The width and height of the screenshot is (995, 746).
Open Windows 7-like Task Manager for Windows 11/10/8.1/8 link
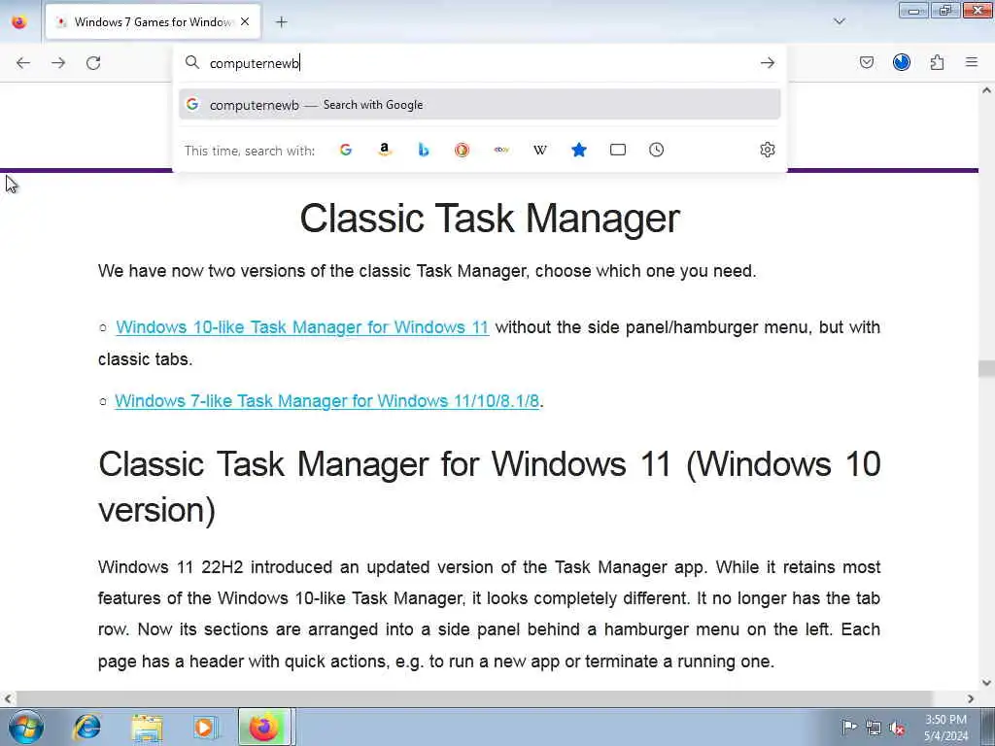pyautogui.click(x=326, y=401)
